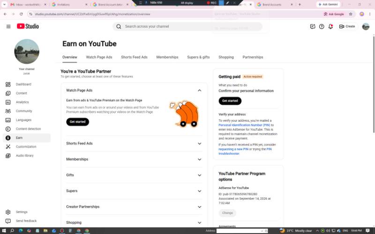Expand the Creator Partnerships section
This screenshot has height=234, width=375.
[200, 207]
